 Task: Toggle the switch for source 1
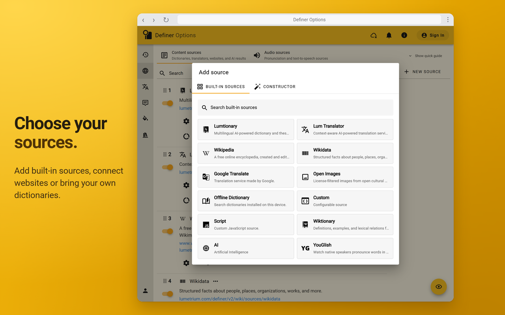168,103
